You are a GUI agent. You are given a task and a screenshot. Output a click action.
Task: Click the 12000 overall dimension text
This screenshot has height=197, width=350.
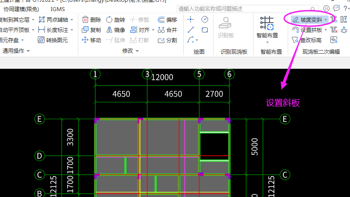coord(162,77)
